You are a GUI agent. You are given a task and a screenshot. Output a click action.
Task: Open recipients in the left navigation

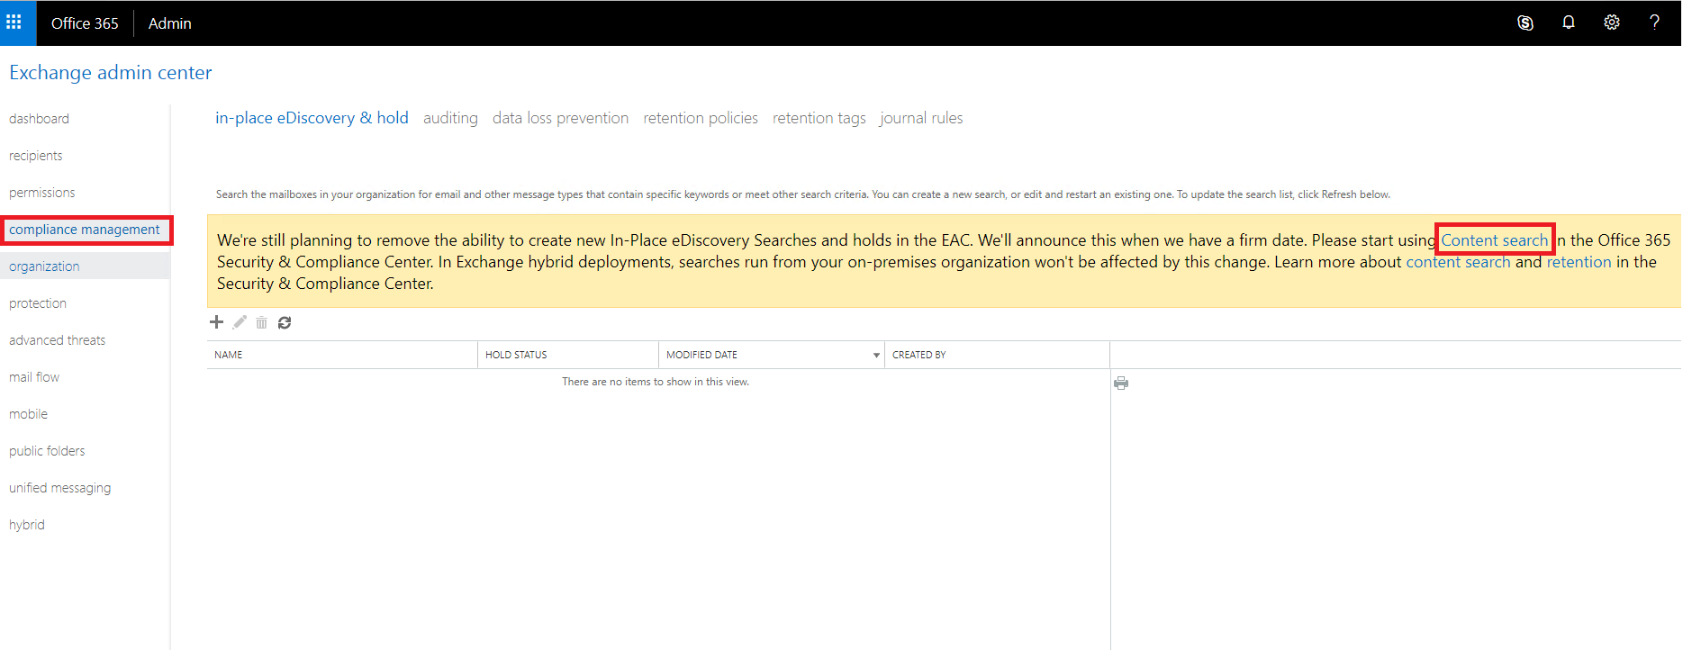(36, 156)
